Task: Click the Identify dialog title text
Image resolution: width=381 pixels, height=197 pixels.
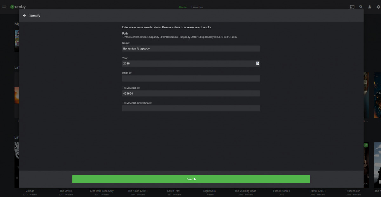Action: pos(35,16)
